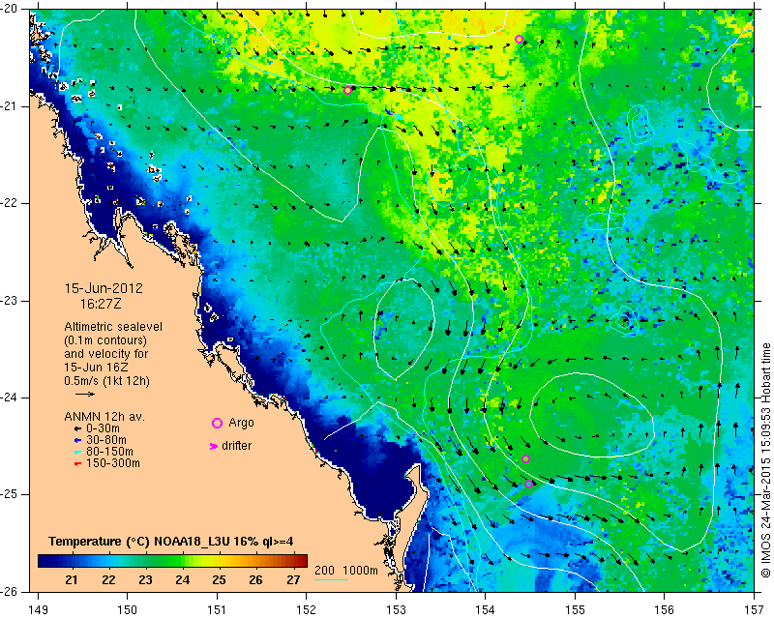Click the latitude axis label -20
The image size is (774, 619).
10,10
